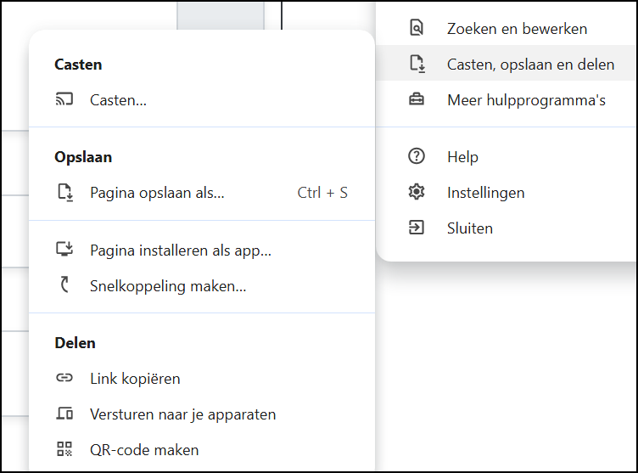Choose Pagina opslaan als…
638x473 pixels.
(202, 193)
